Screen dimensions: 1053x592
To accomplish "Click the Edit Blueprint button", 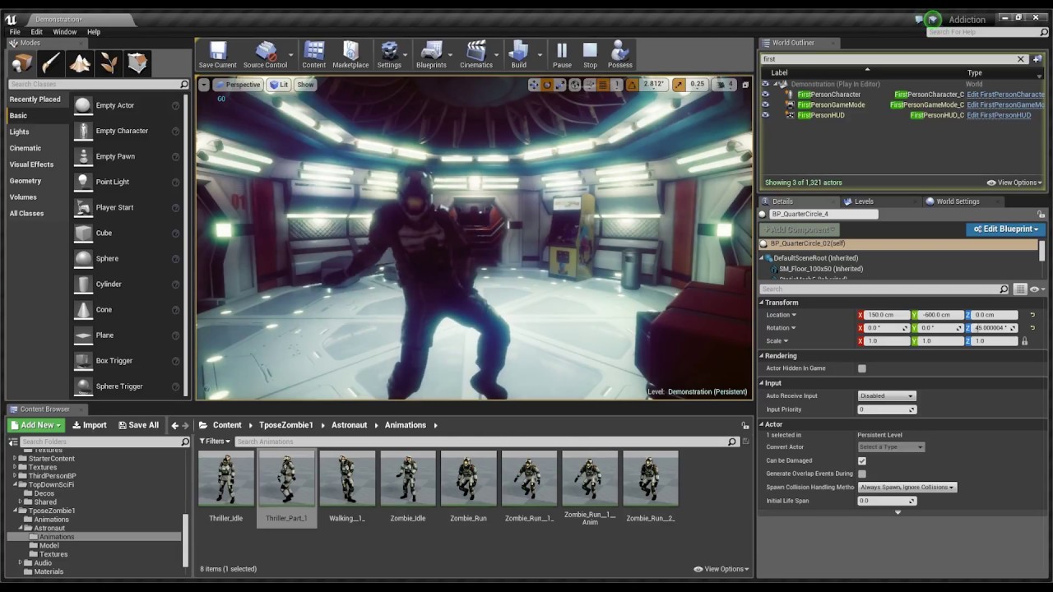I will pos(1005,229).
